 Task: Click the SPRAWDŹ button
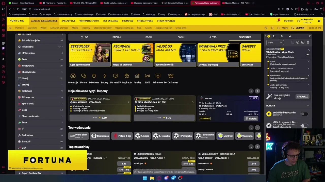pyautogui.click(x=302, y=97)
